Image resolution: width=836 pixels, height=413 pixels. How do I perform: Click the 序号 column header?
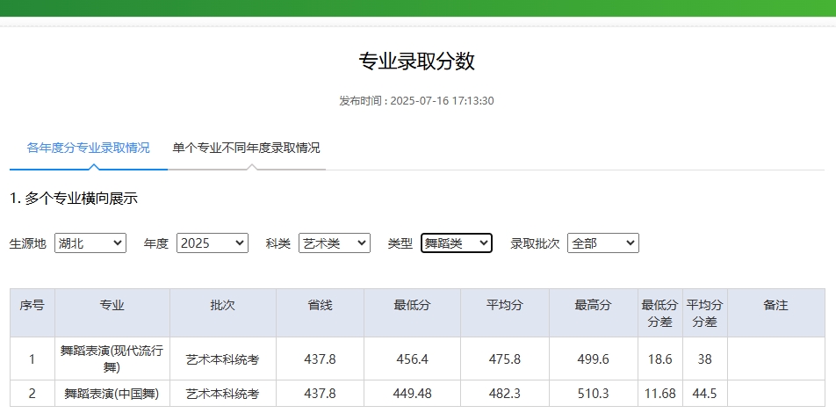(32, 306)
